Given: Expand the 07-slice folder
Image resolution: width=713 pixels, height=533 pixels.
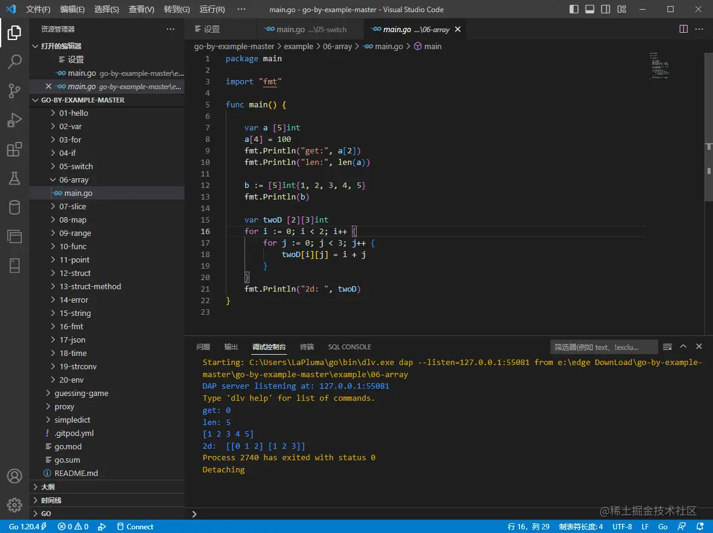Looking at the screenshot, I should (x=72, y=207).
